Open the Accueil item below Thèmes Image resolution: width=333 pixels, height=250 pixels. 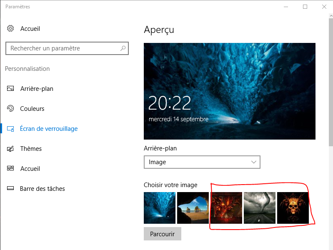(x=30, y=169)
